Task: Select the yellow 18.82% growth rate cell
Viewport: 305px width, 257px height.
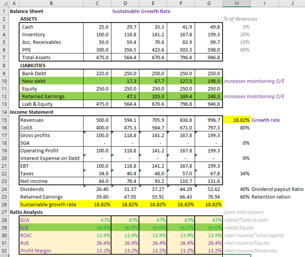Action: [237, 120]
